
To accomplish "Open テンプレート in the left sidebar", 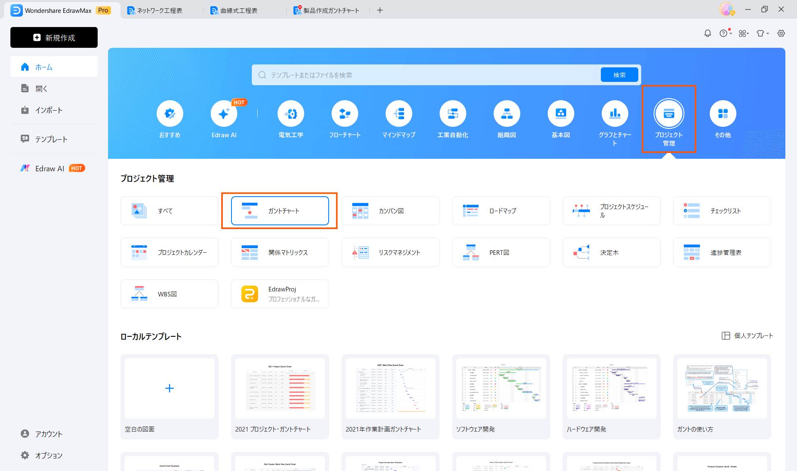I will point(51,139).
